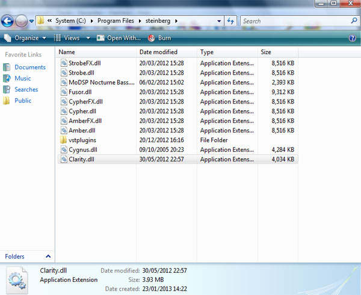Sort by Type column header

click(227, 52)
